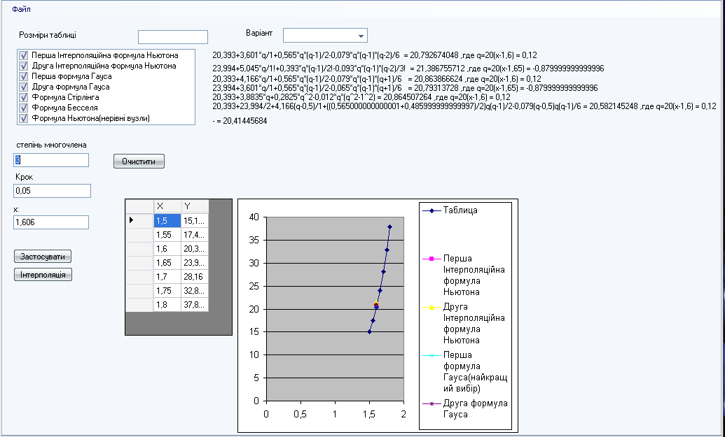This screenshot has width=725, height=437.
Task: Toggle Друга Інтерполяційна формула Ньютона checkbox
Action: coord(24,66)
